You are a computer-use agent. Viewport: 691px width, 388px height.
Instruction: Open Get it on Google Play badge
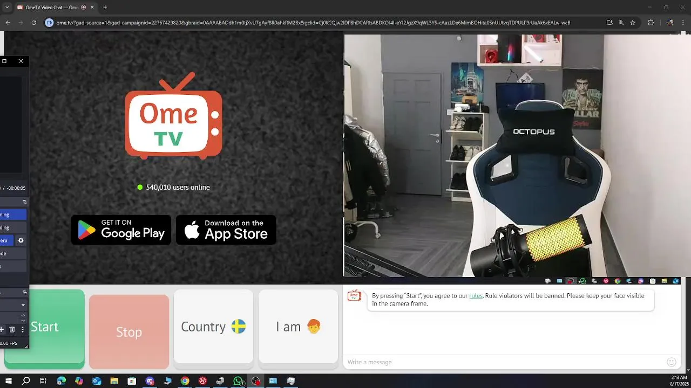coord(121,230)
